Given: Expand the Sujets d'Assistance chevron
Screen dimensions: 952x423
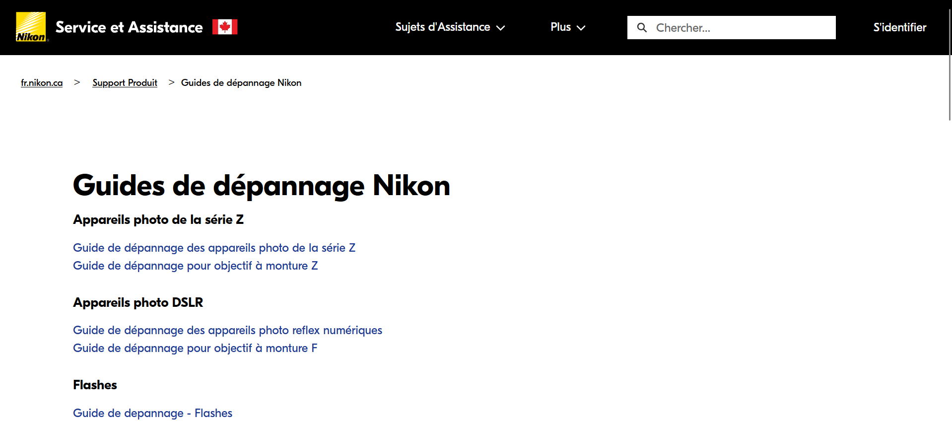Looking at the screenshot, I should coord(501,28).
